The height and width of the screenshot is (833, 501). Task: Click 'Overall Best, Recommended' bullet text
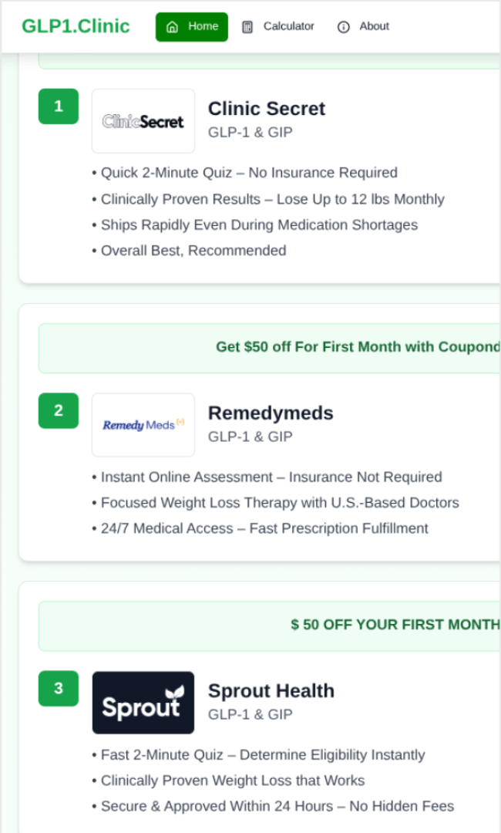coord(193,251)
